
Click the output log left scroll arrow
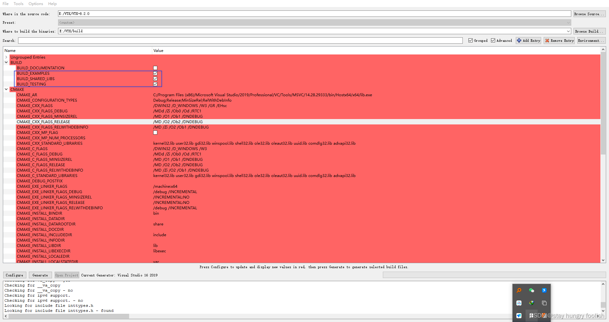pos(6,316)
